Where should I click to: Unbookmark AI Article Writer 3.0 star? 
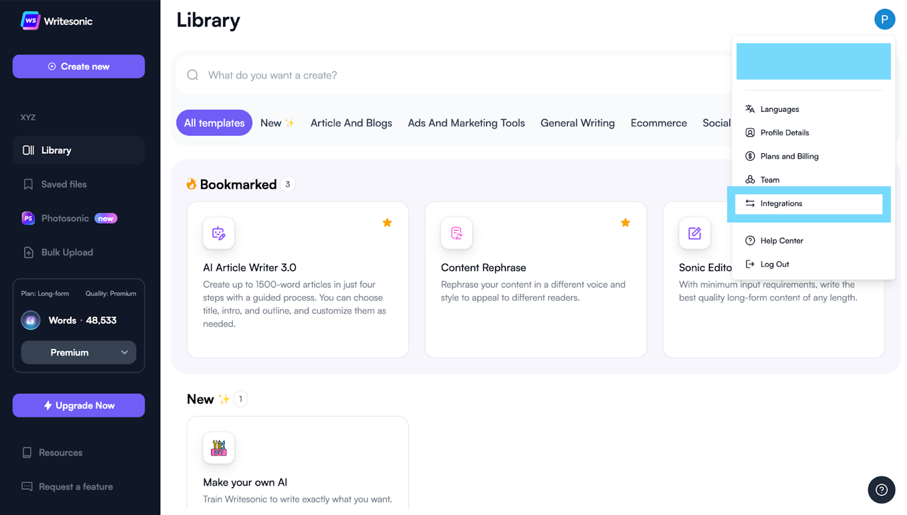point(387,223)
